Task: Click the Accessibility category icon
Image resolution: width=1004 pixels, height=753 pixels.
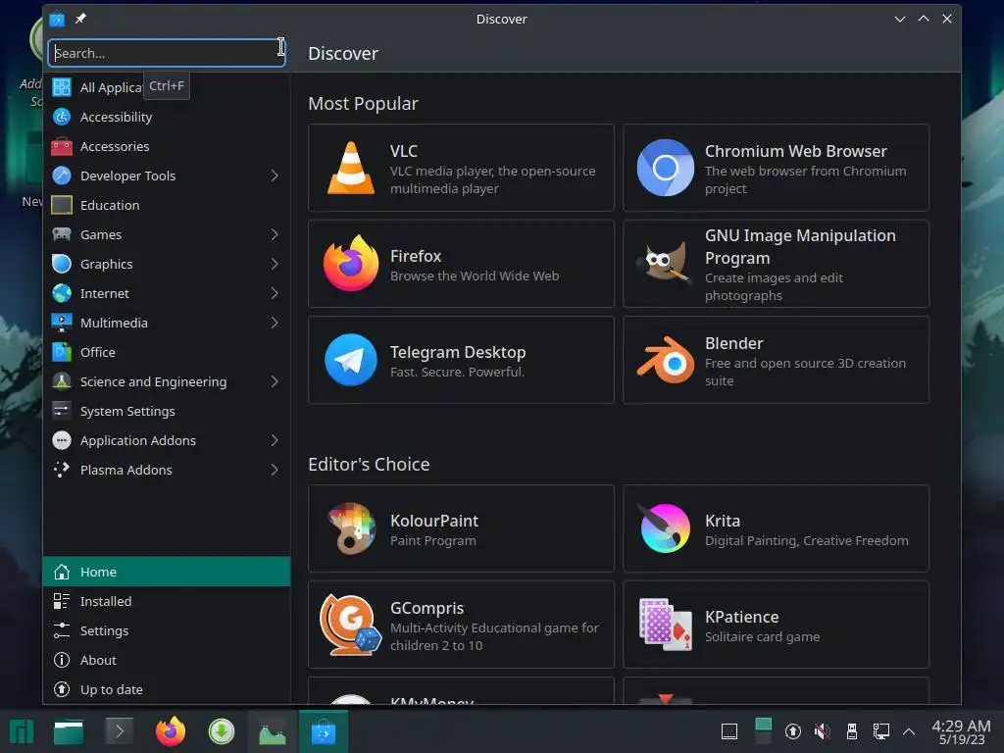Action: (x=62, y=117)
